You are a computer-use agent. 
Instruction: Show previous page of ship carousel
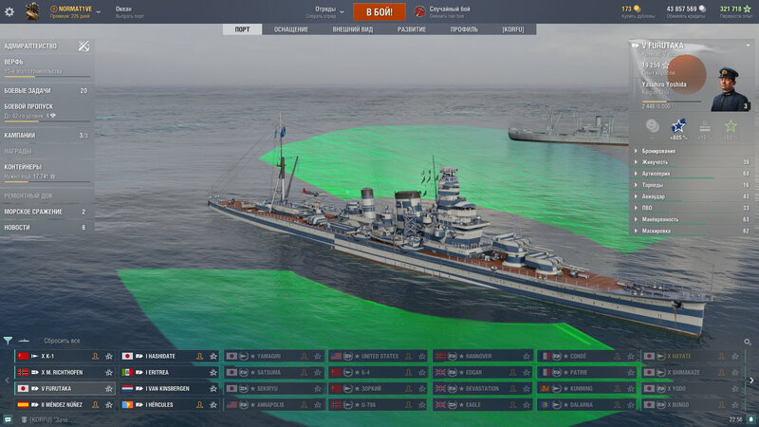click(x=7, y=381)
